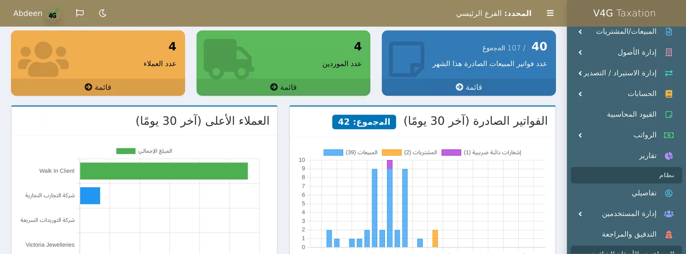Image resolution: width=686 pixels, height=254 pixels.
Task: Expand the إدارة المستخدمين chevron
Action: point(580,214)
